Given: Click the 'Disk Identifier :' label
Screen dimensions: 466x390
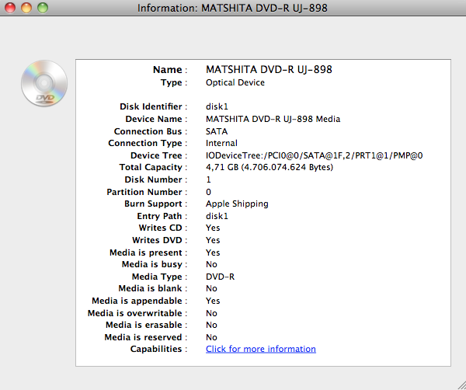Looking at the screenshot, I should 153,106.
